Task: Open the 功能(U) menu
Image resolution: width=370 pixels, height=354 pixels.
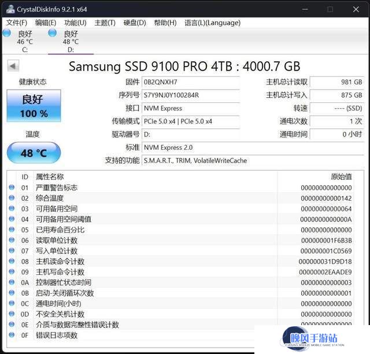Action: coord(75,23)
